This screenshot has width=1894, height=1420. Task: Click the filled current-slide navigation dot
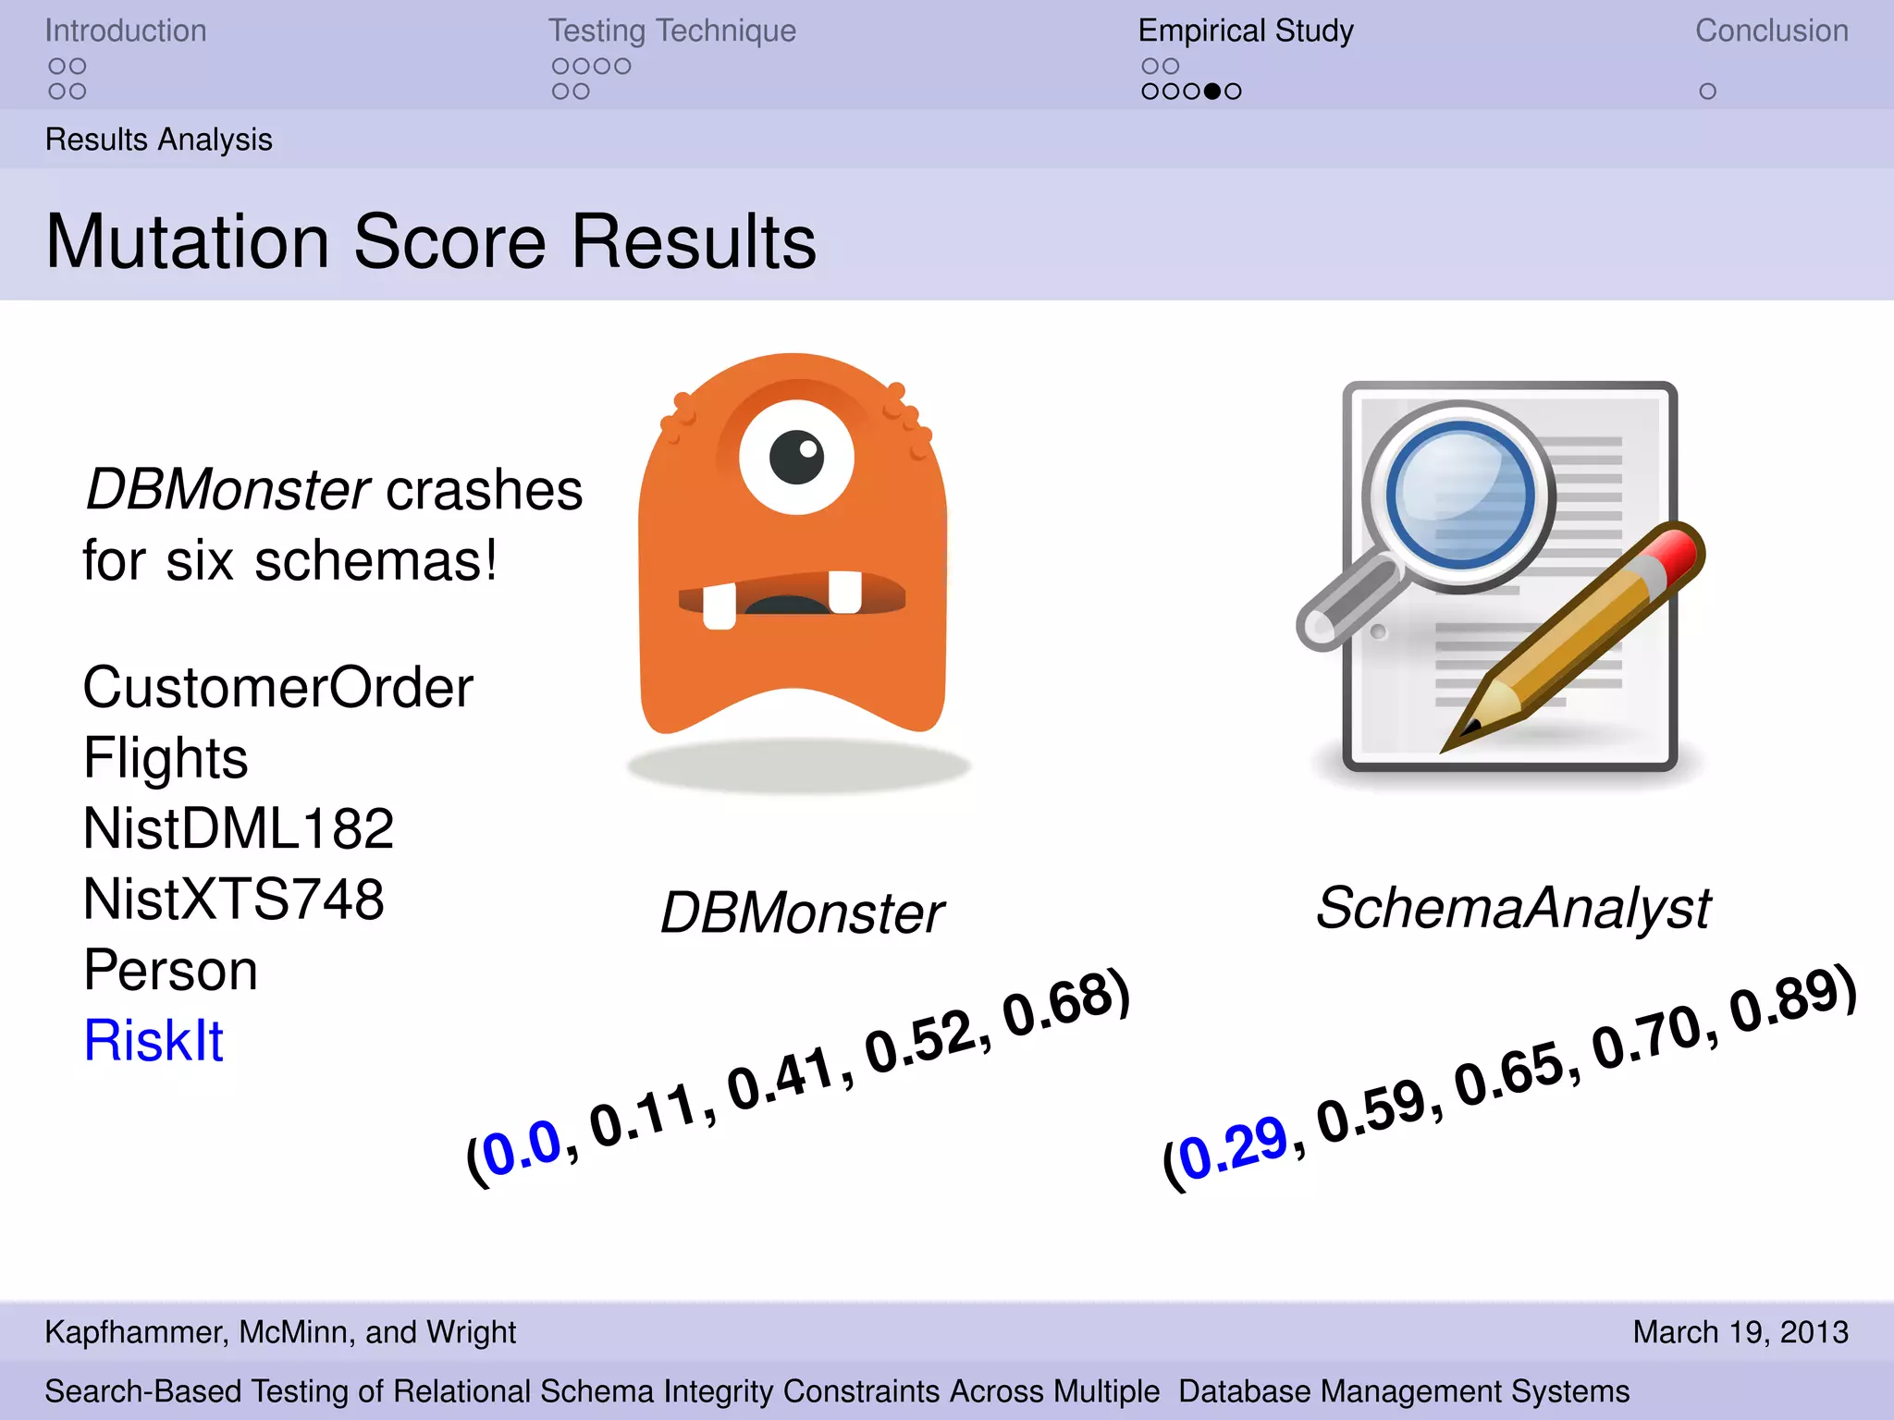[x=1211, y=92]
